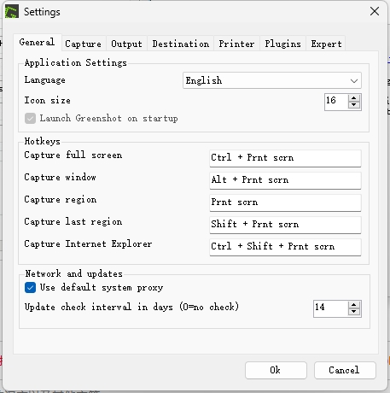This screenshot has height=393, width=390.
Task: Open the Expert tab
Action: 326,44
